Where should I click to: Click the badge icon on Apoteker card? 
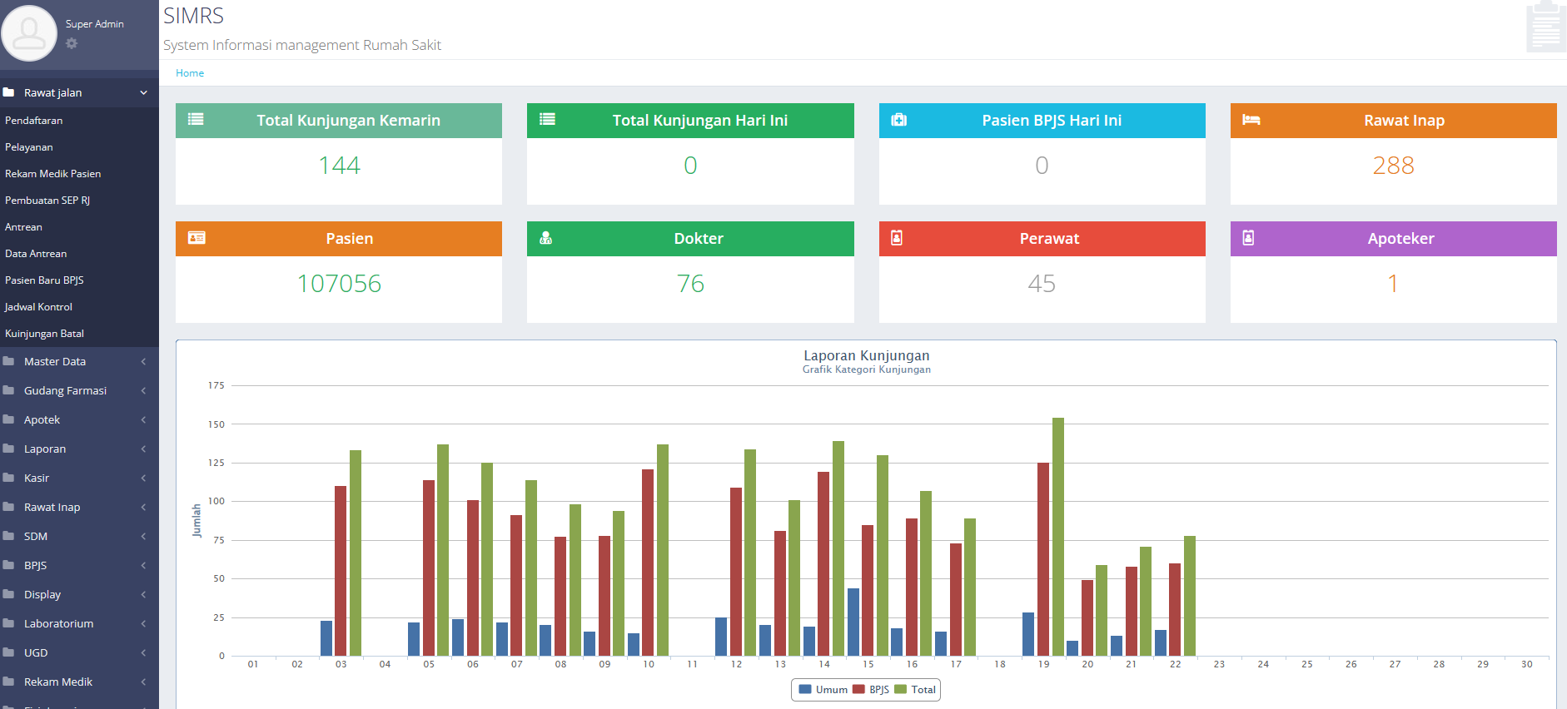tap(1248, 238)
